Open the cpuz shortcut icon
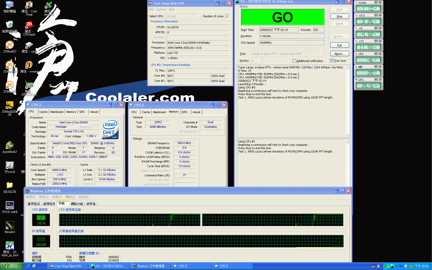Image resolution: width=432 pixels, height=270 pixels. pos(29,47)
